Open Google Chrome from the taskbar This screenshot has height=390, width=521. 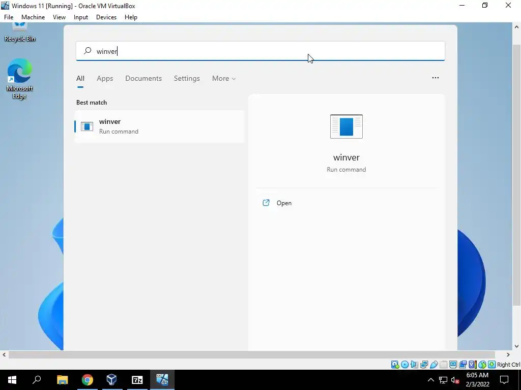[x=88, y=380]
